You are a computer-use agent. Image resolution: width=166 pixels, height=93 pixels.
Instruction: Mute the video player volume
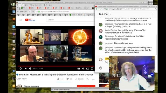pos(30,68)
